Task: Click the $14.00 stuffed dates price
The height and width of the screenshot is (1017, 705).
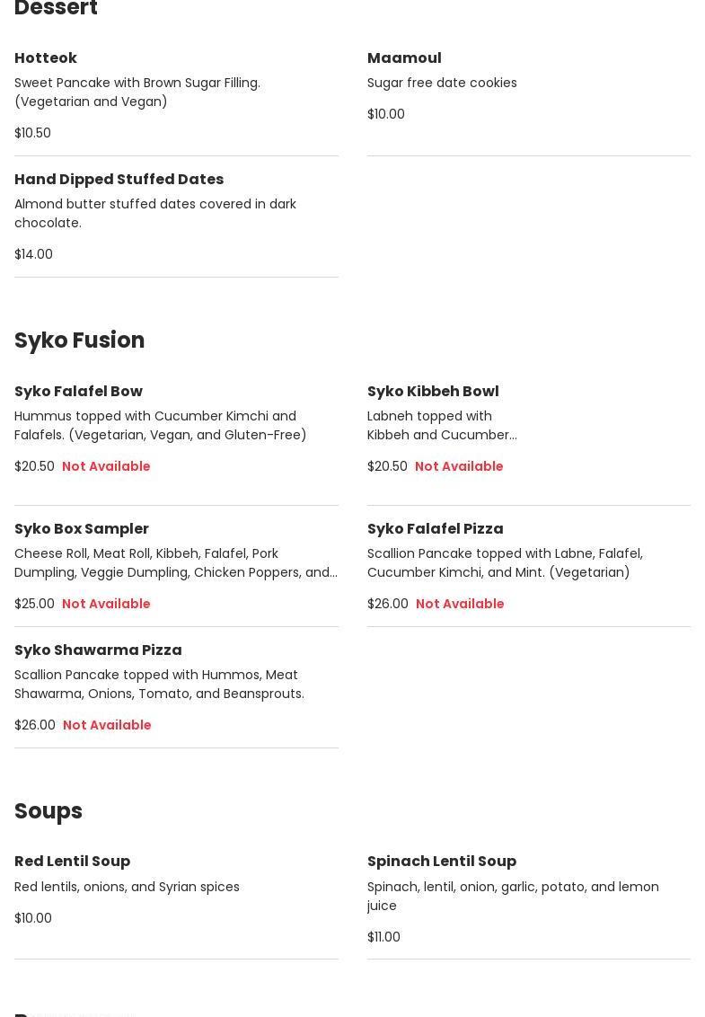Action: coord(33,254)
